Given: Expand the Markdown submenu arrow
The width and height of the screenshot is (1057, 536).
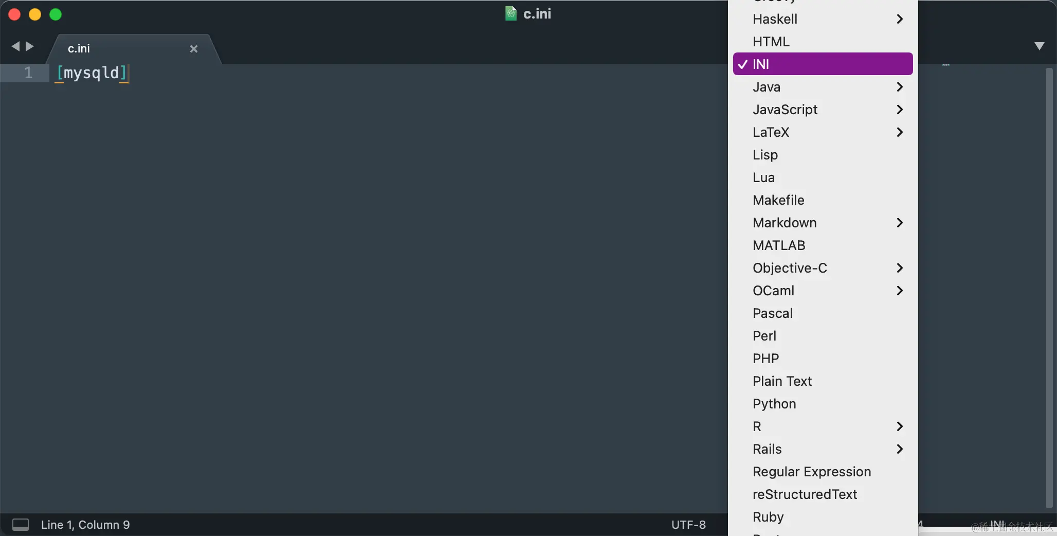Looking at the screenshot, I should click(900, 223).
